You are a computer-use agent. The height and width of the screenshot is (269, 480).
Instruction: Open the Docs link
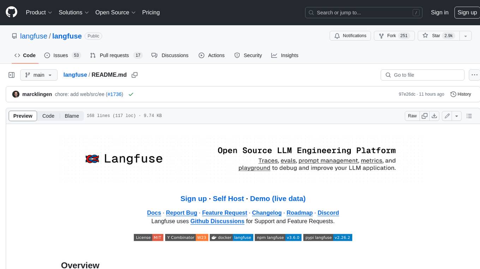154,213
